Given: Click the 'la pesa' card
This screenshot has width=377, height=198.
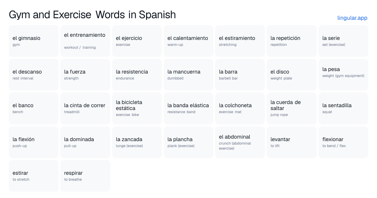Looking at the screenshot, I should click(x=343, y=75).
